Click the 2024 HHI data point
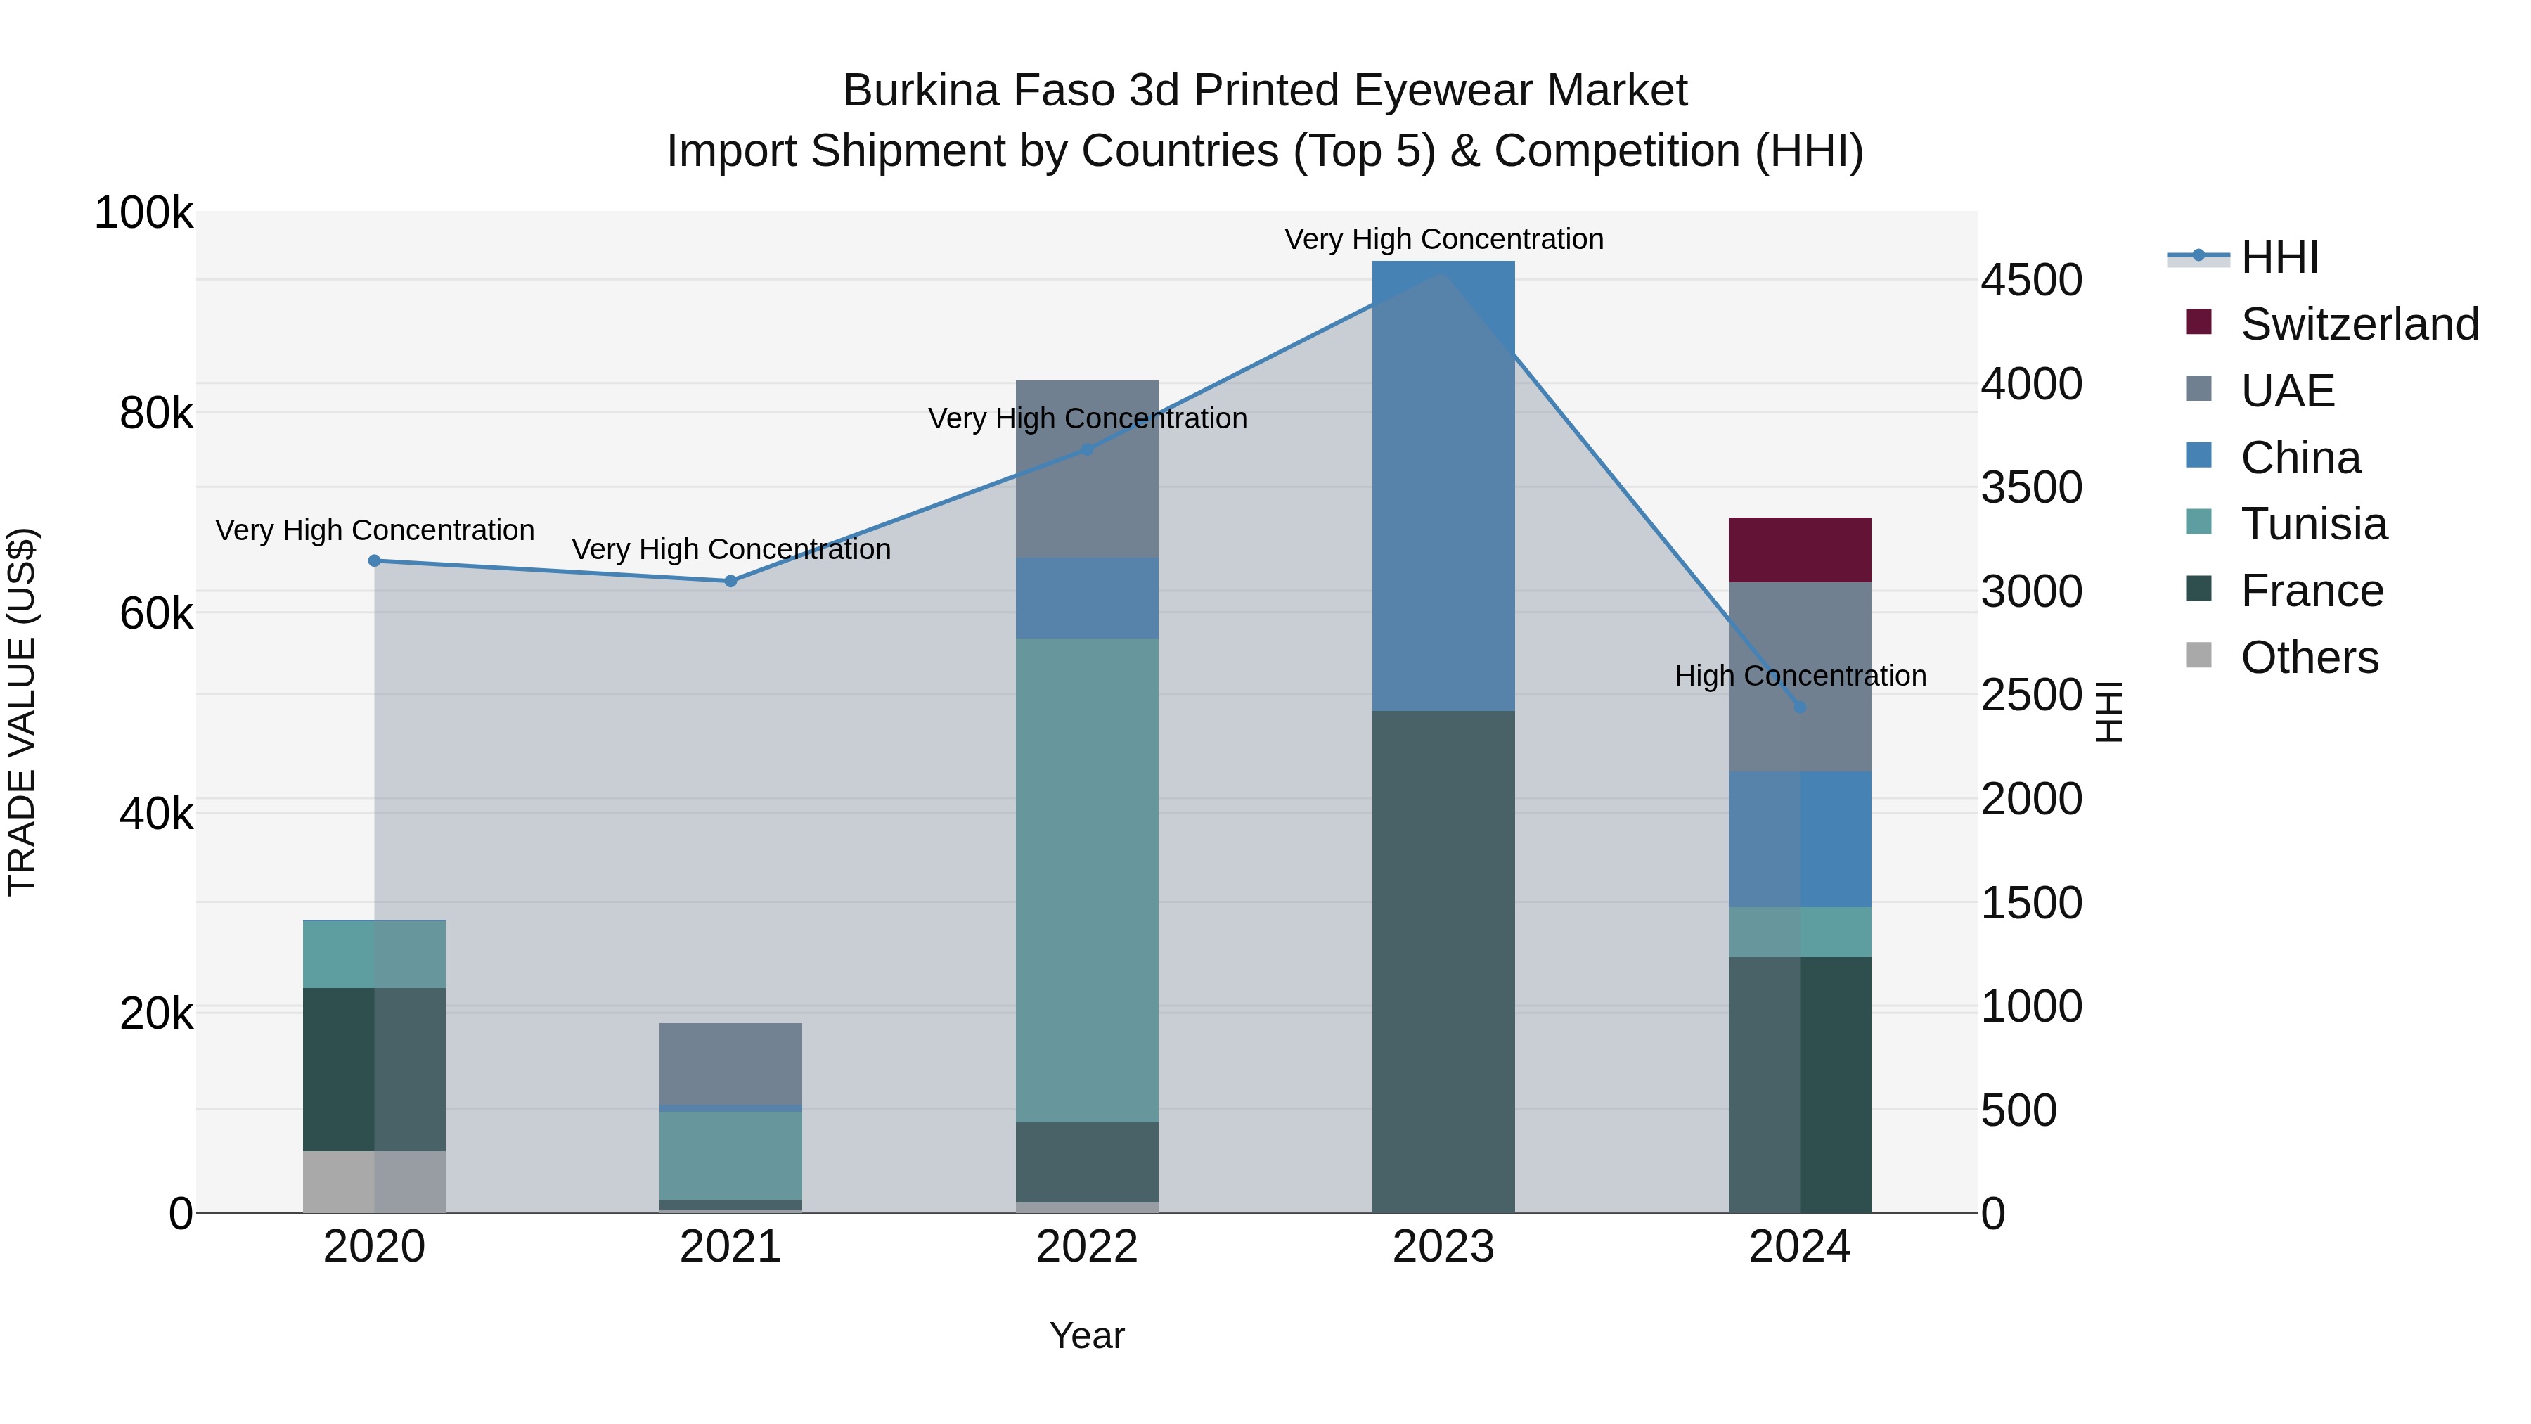Screen dimensions: 2531x1424 tap(1800, 707)
